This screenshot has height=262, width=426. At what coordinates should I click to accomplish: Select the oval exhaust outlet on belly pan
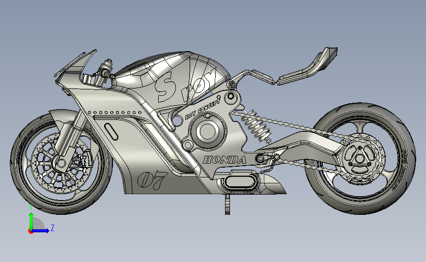[x=240, y=182]
